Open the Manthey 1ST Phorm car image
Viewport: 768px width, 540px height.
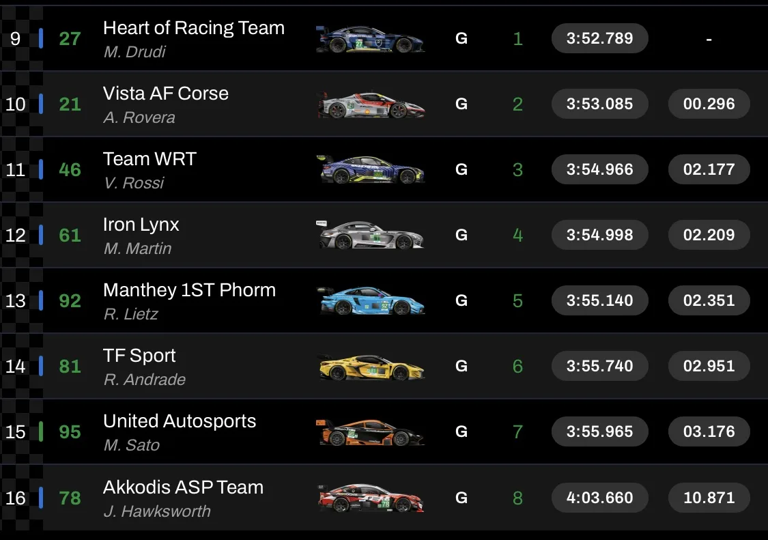pos(371,300)
